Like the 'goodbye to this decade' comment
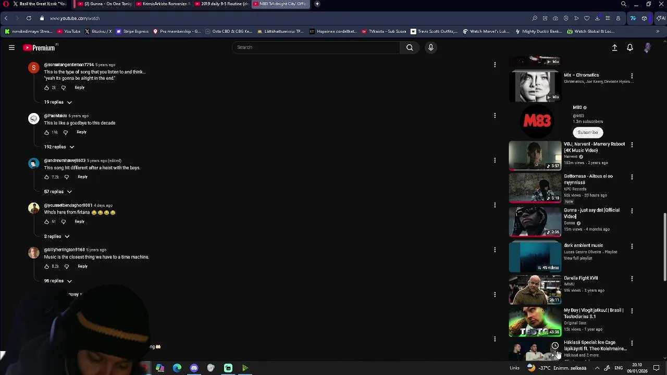The height and width of the screenshot is (375, 667). tap(47, 132)
